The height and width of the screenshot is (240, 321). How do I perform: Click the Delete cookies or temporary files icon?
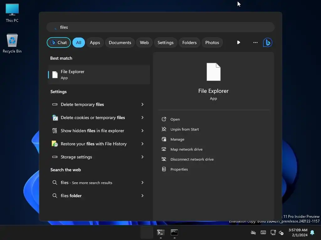point(55,117)
